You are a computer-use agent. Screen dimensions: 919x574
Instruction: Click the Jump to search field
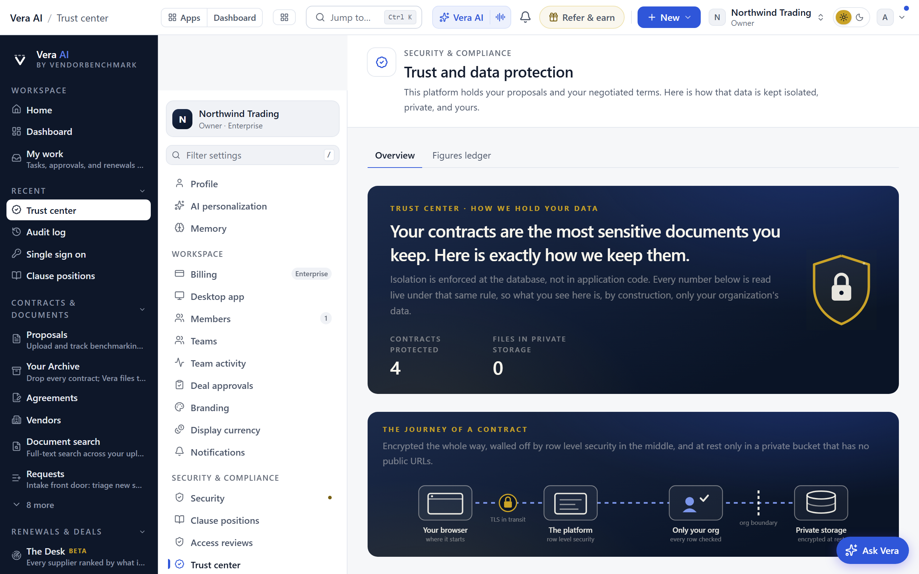(x=364, y=18)
